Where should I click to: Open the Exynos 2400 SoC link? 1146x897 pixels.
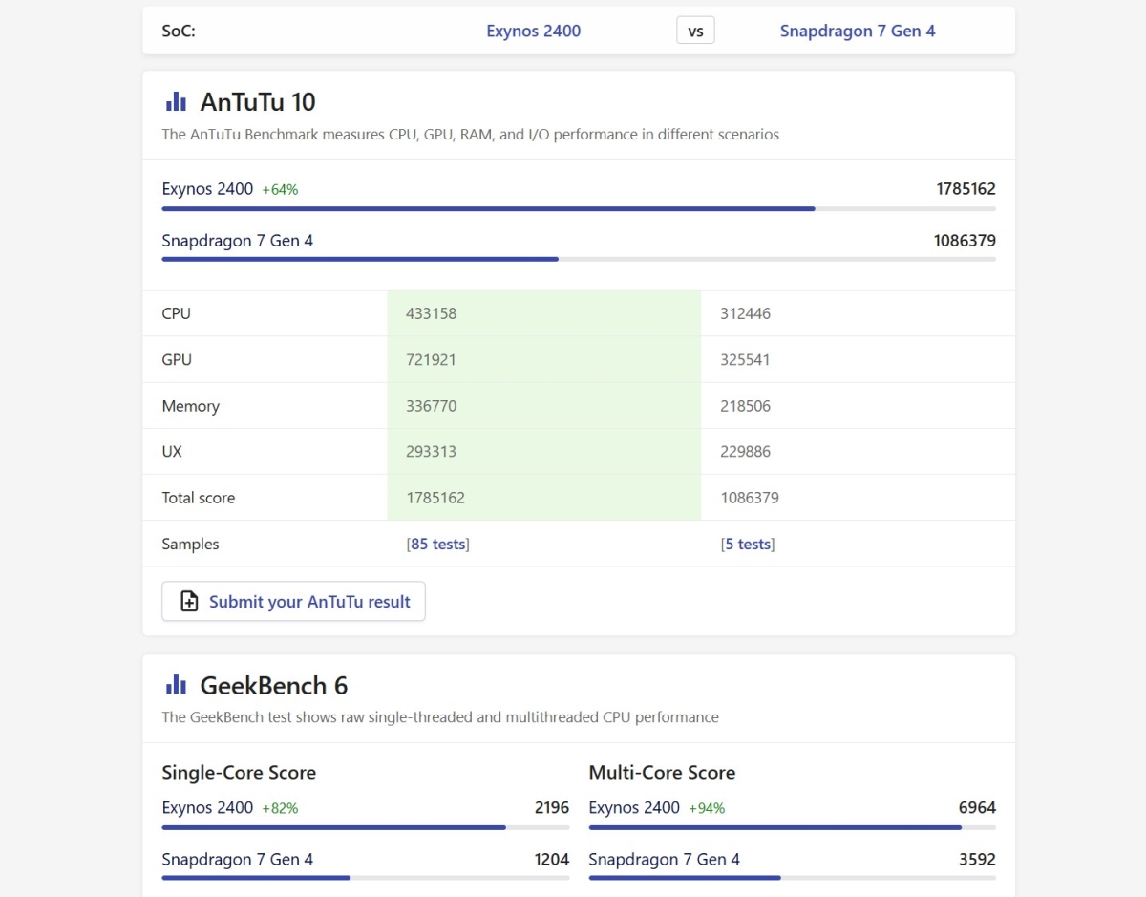(533, 31)
